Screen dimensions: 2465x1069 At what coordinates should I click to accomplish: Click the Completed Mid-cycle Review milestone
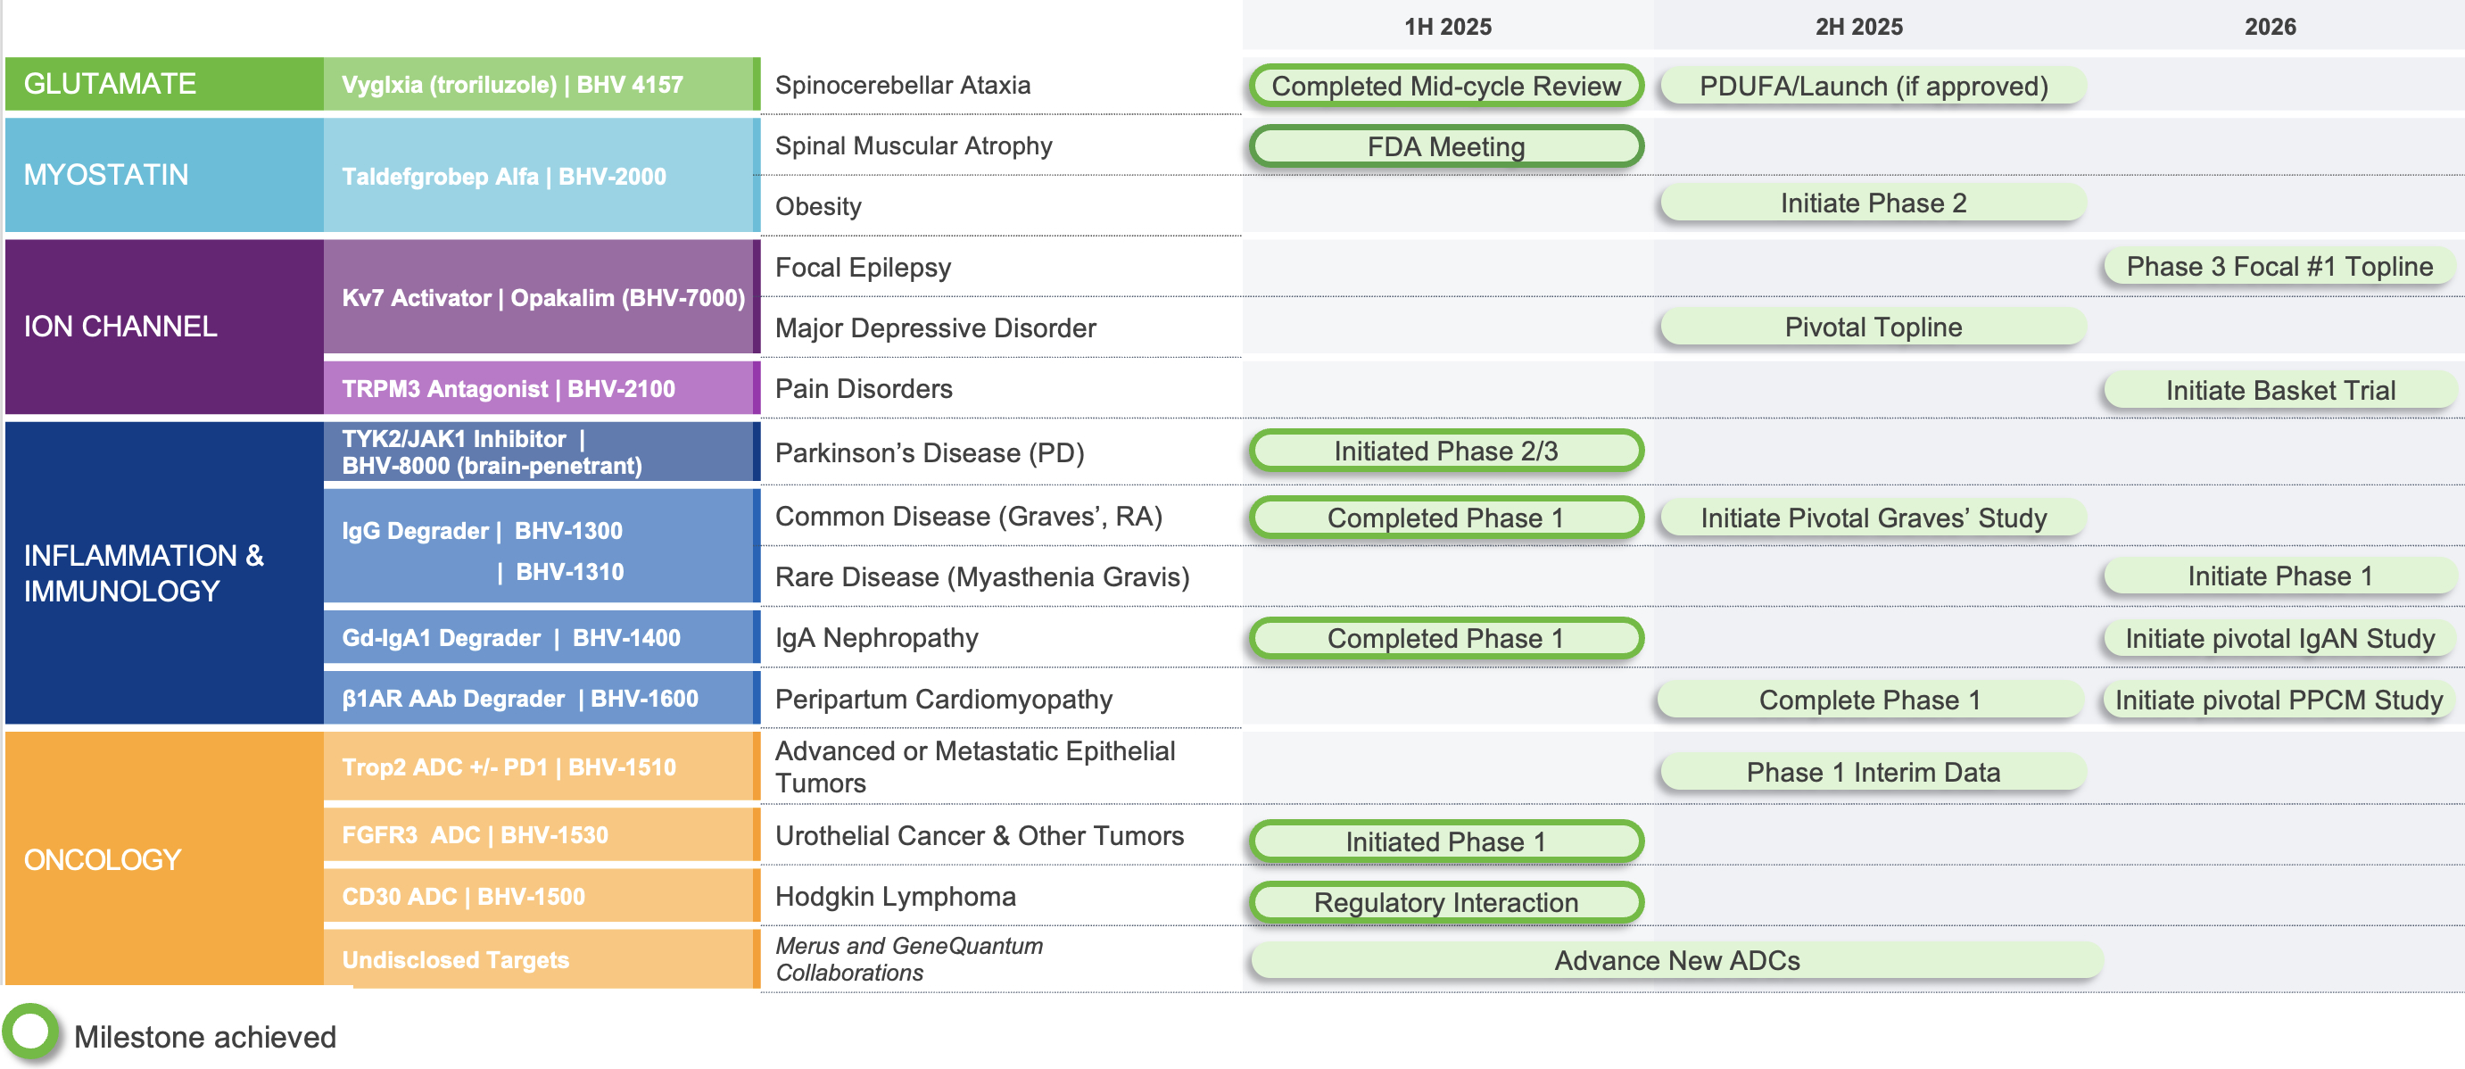tap(1446, 87)
